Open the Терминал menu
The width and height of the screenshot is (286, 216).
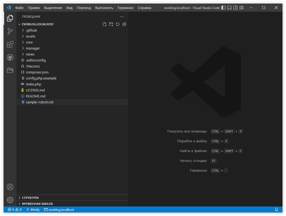(x=125, y=8)
